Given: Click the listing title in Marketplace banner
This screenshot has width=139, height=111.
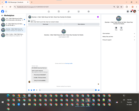Looking at the screenshot, I should 45,22.
